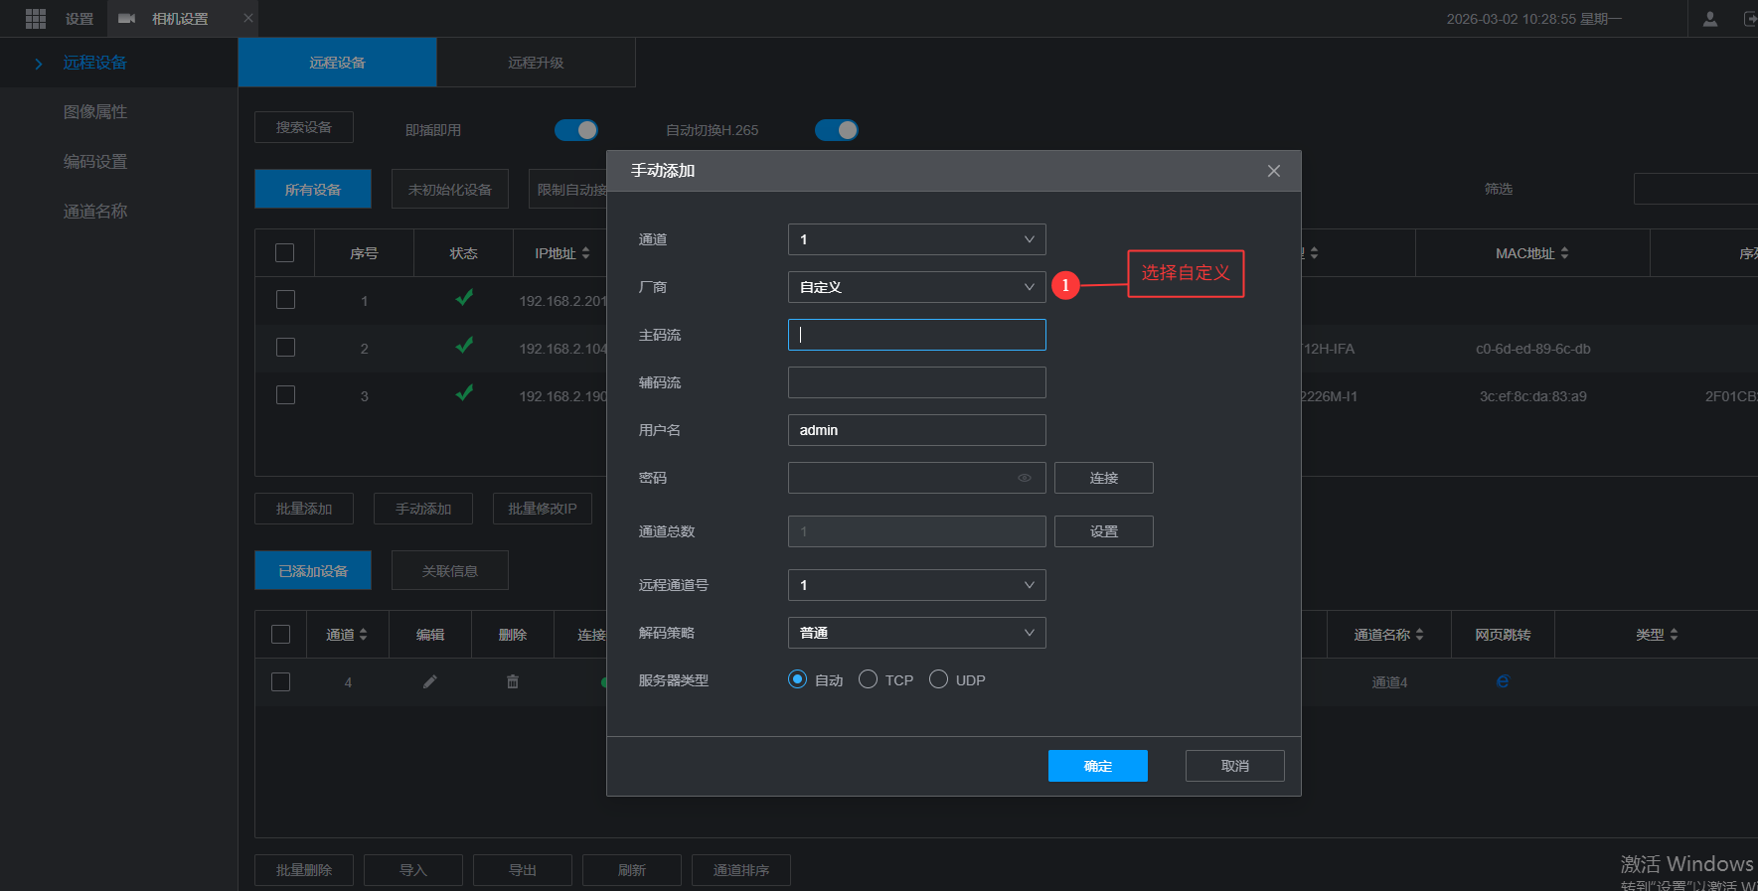
Task: Show password using the eye icon
Action: point(1025,478)
